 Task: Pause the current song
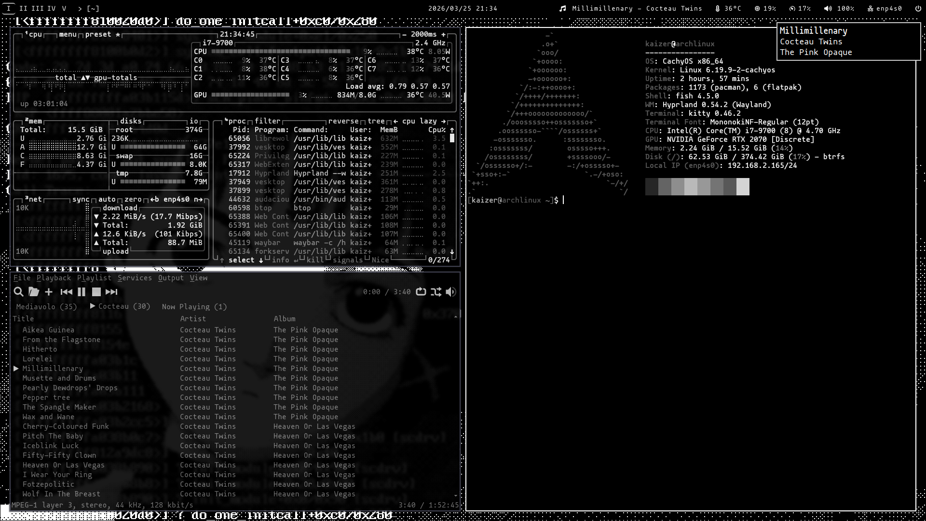coord(82,292)
